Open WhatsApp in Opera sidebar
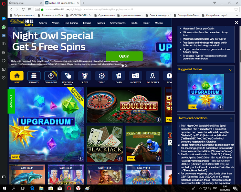Image resolution: width=241 pixels, height=192 pixels. point(4,27)
